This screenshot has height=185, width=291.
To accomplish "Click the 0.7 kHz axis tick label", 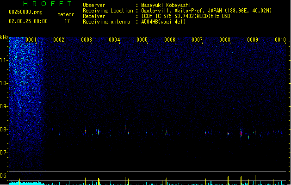I will pos(4,153).
